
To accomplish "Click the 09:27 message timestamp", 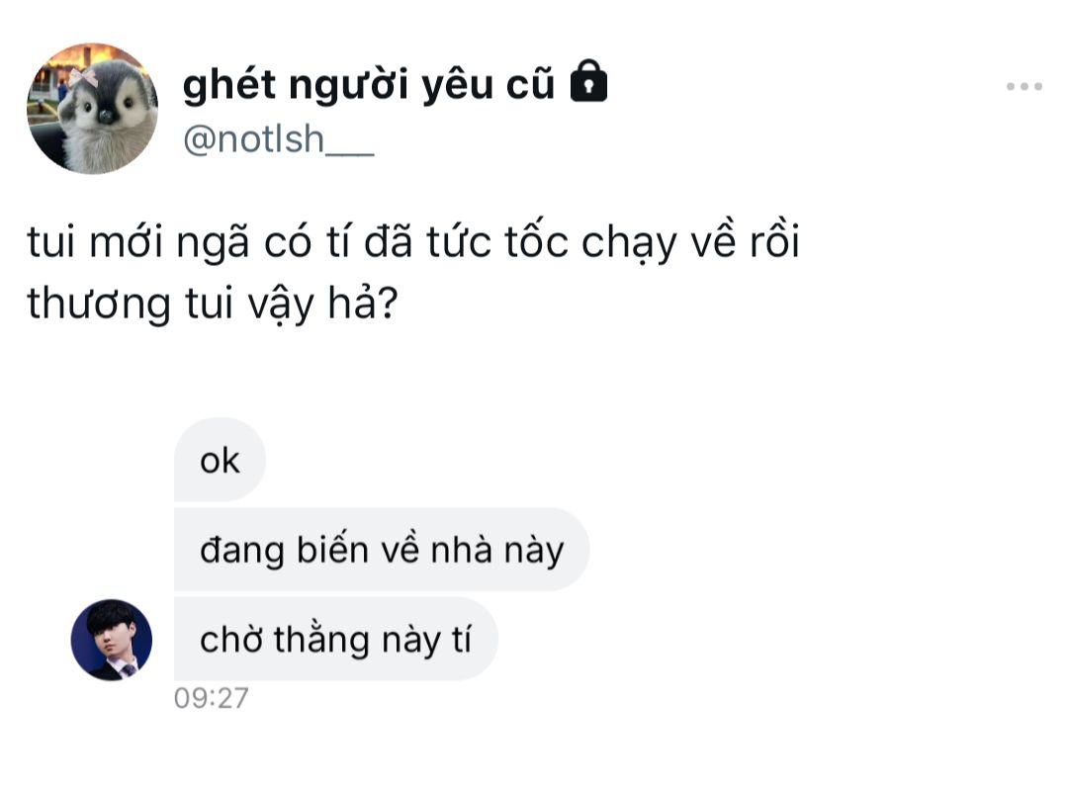I will 212,698.
